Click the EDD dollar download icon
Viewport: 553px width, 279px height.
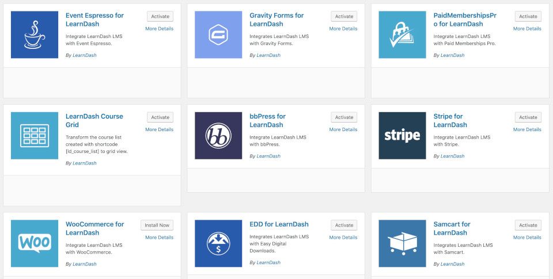pyautogui.click(x=218, y=243)
